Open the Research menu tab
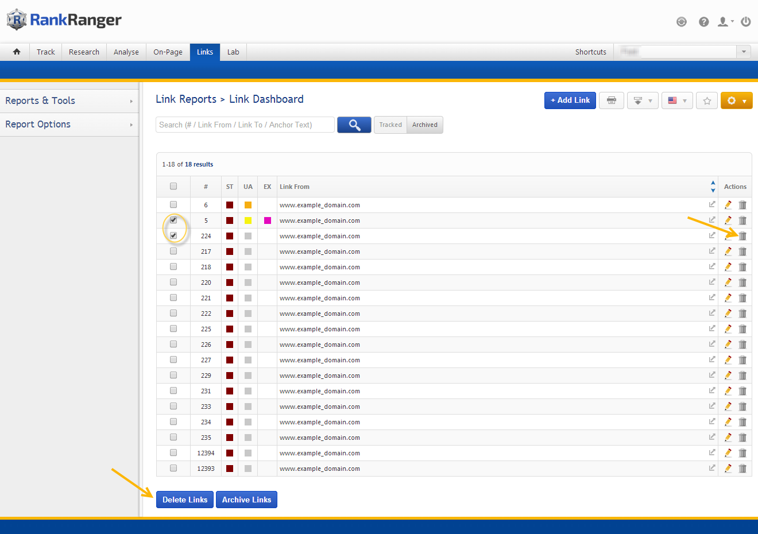This screenshot has height=534, width=758. (x=84, y=52)
